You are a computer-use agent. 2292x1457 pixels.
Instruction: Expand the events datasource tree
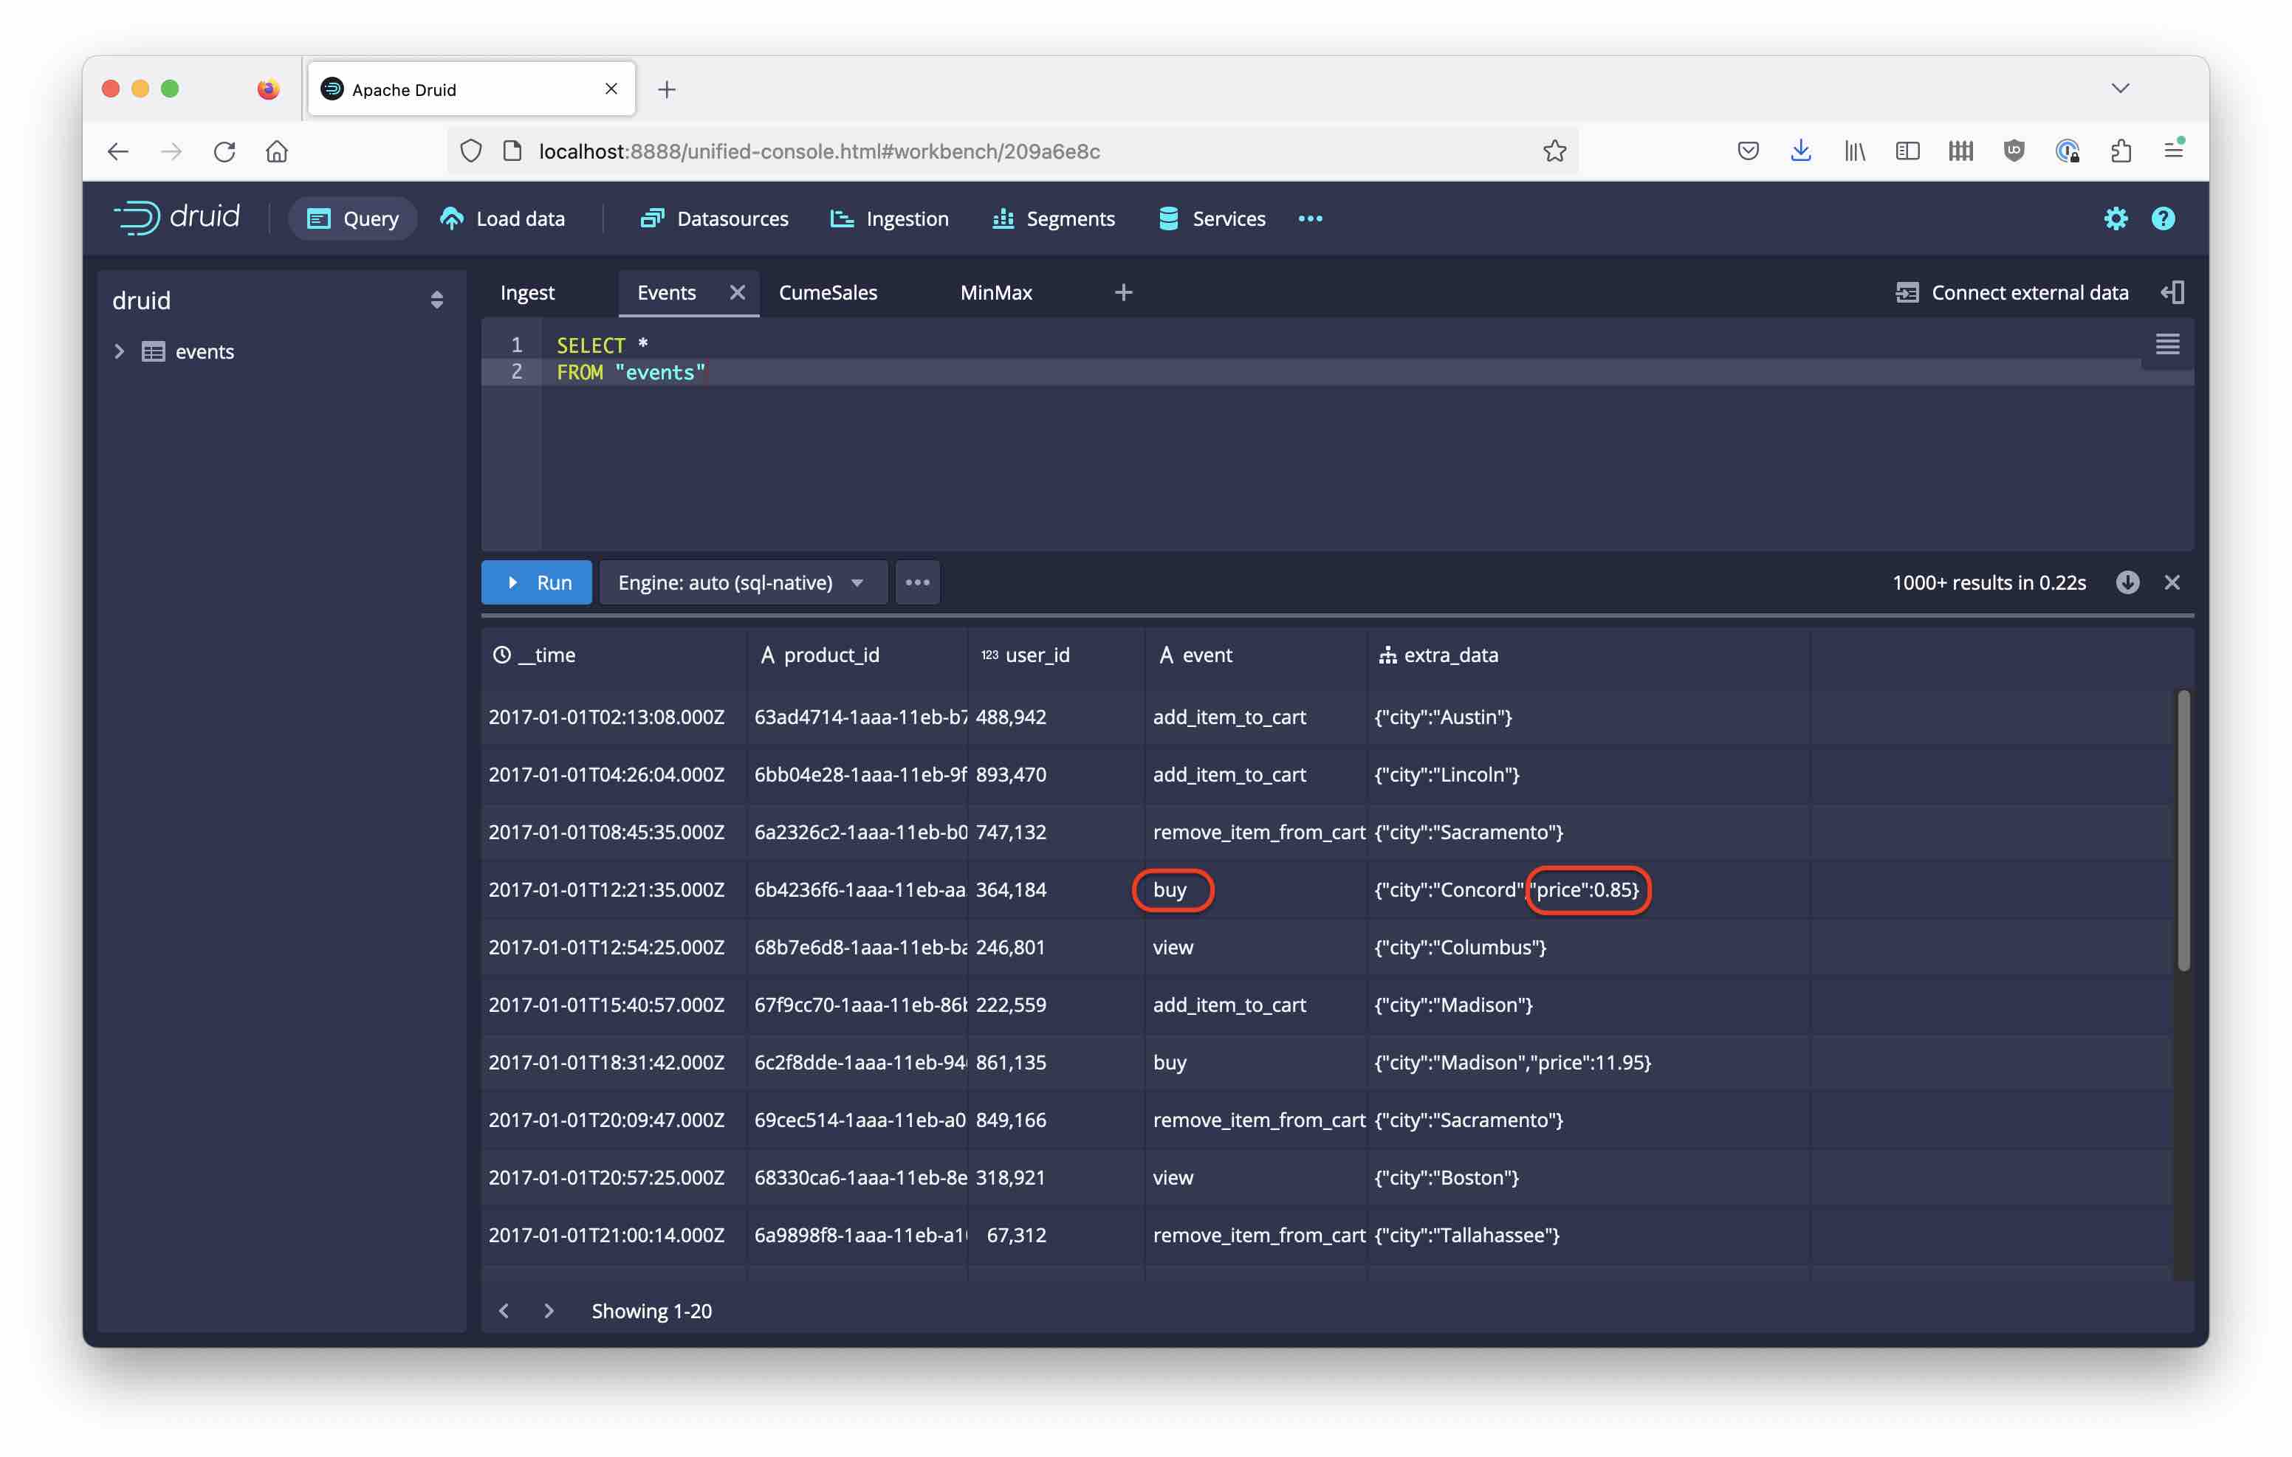tap(120, 351)
